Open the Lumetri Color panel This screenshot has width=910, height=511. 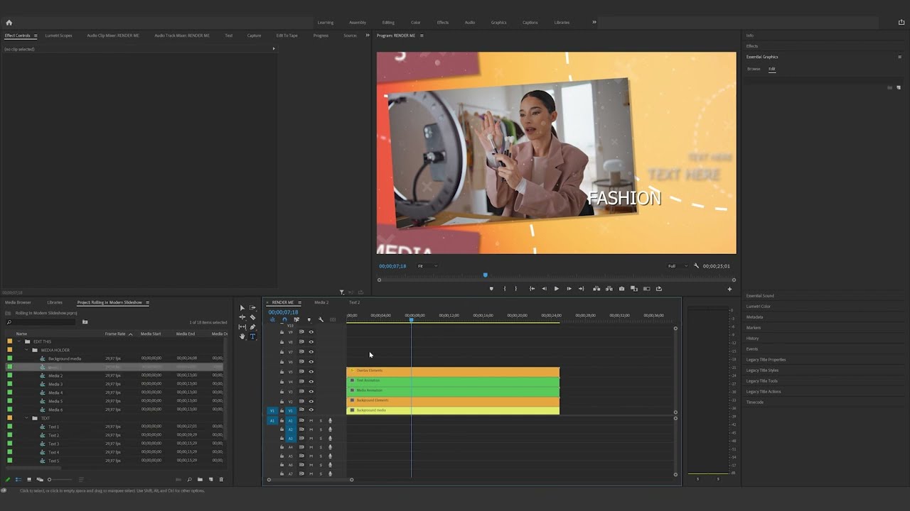758,307
